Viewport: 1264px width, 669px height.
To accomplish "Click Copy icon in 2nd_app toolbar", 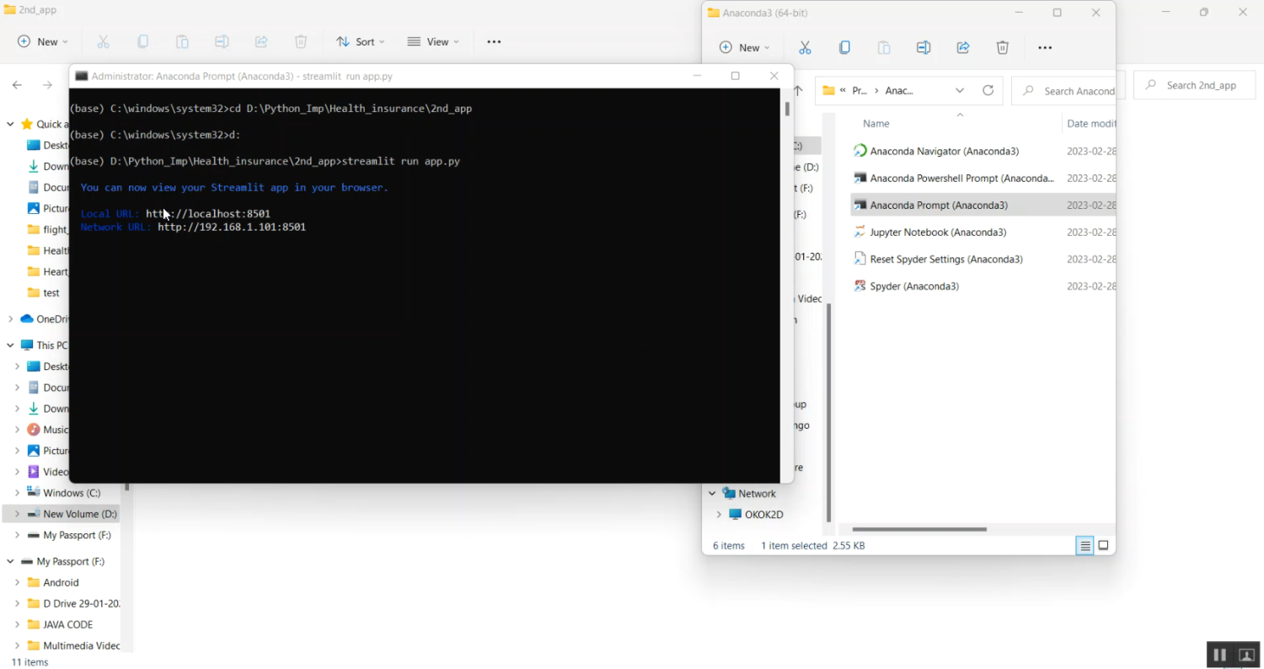I will point(143,42).
